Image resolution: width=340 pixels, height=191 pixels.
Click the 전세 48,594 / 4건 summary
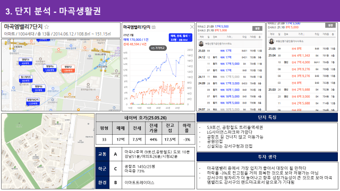135,44
